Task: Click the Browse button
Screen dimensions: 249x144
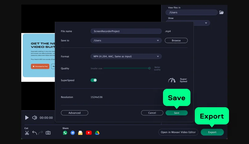Action: 176,40
